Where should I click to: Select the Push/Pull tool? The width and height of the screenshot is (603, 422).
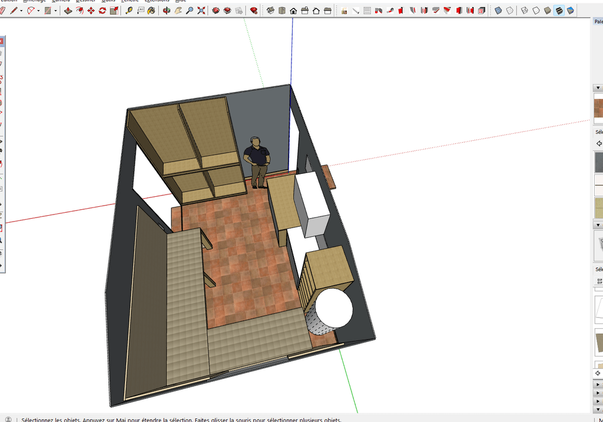[68, 11]
